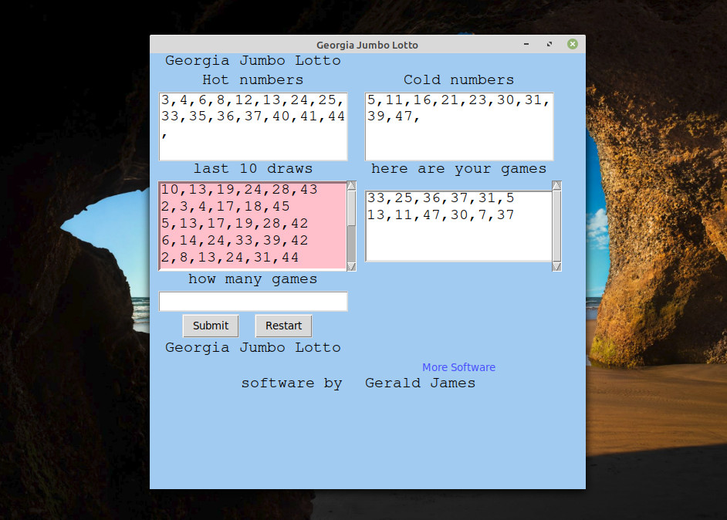
Task: Select draw row 2,8,13,24,31,44
Action: tap(230, 257)
